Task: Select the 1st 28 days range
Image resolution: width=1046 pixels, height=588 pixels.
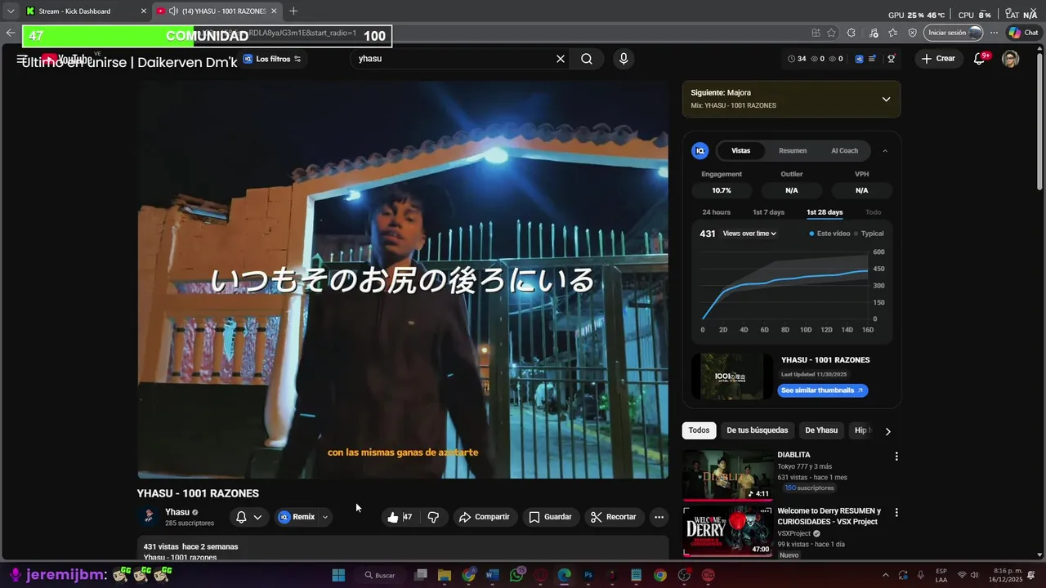Action: click(x=825, y=212)
